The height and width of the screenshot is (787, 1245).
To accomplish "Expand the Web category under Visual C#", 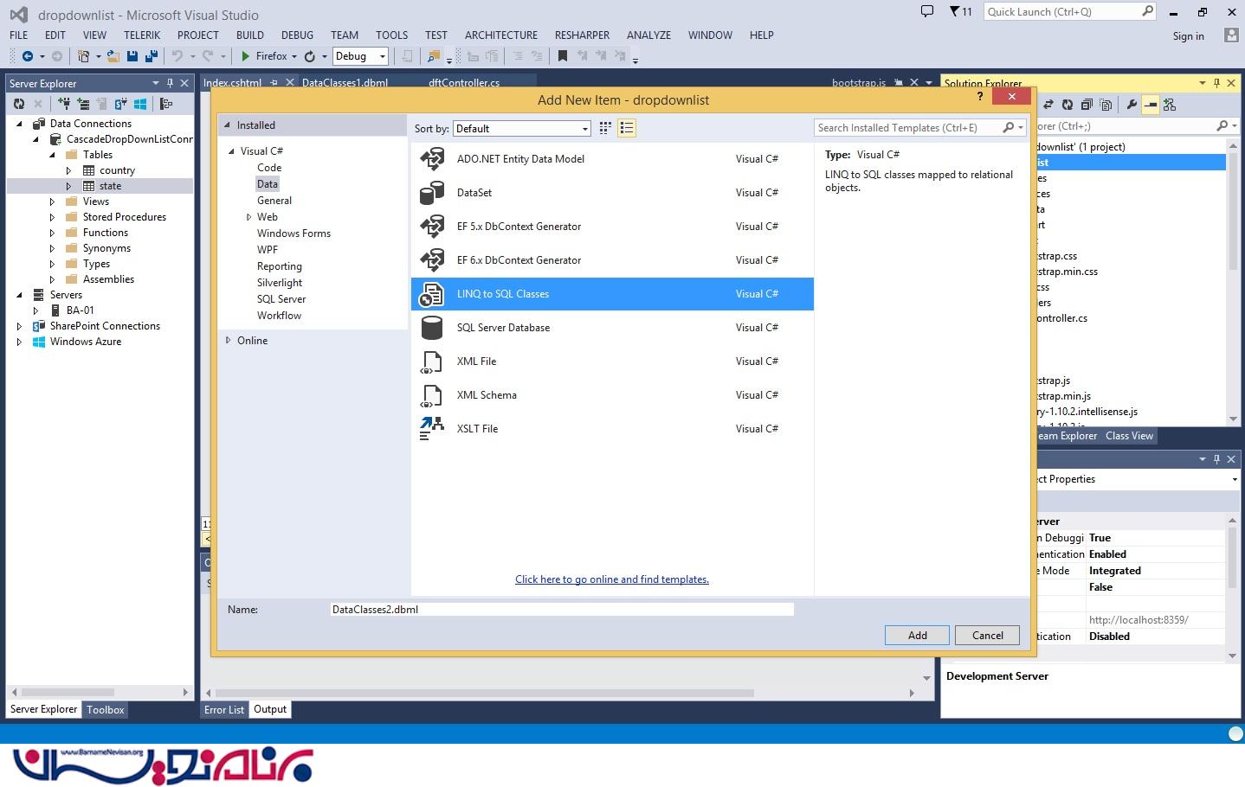I will [x=249, y=217].
